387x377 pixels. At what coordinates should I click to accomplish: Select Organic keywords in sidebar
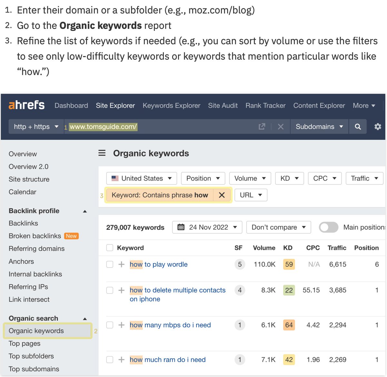tap(48, 331)
